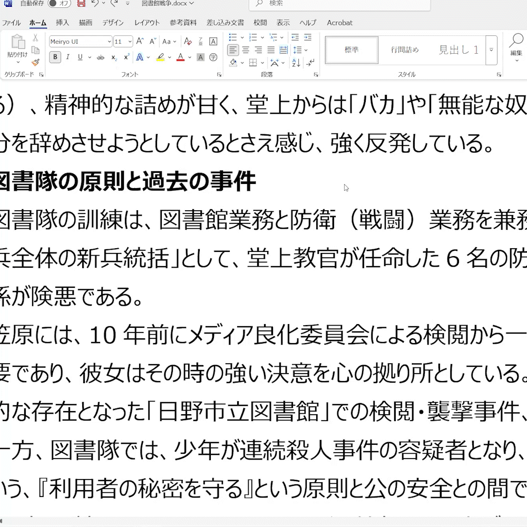
Task: Toggle the AutoSave switch
Action: point(59,3)
